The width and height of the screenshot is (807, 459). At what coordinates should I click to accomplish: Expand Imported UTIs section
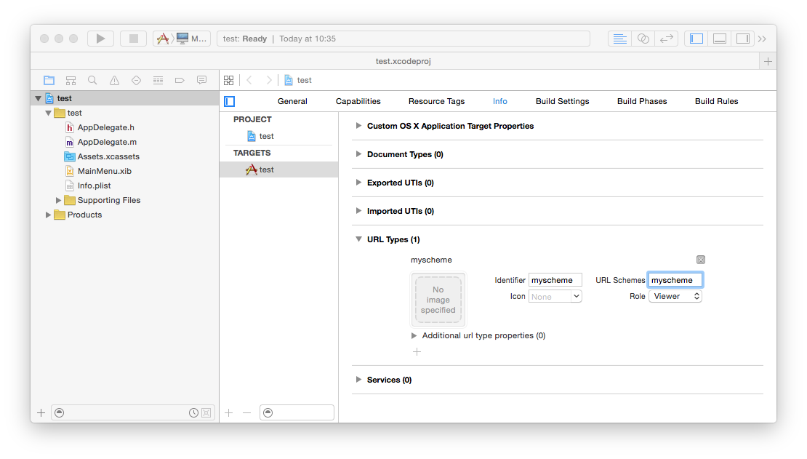[x=358, y=211]
